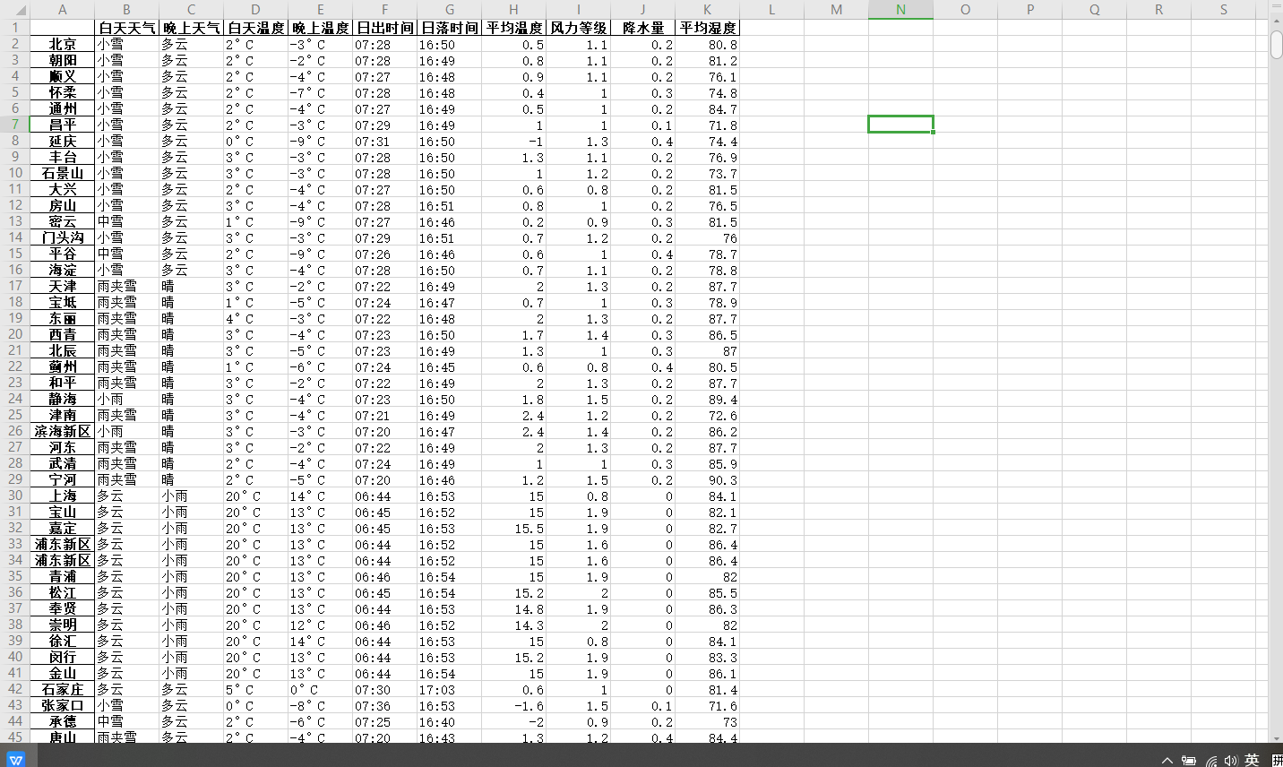This screenshot has width=1283, height=767.
Task: Select column B header
Action: pos(126,10)
